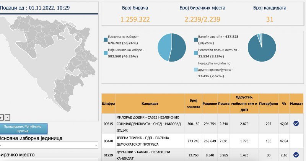Toggle the 'Неважећи празни листићи' legend marker
Screen dimensions: 306x161
(x=195, y=52)
